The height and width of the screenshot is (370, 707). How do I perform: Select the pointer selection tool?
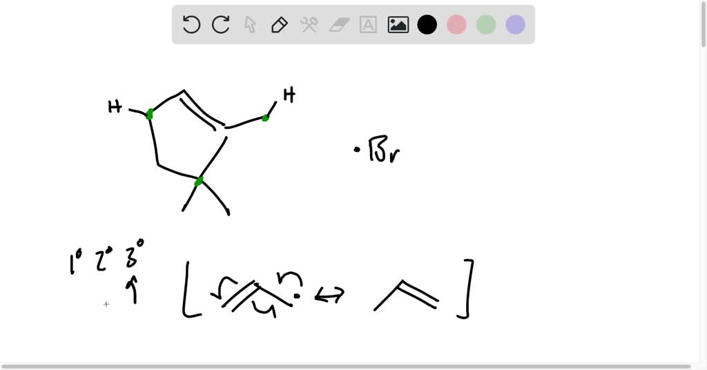pos(250,24)
